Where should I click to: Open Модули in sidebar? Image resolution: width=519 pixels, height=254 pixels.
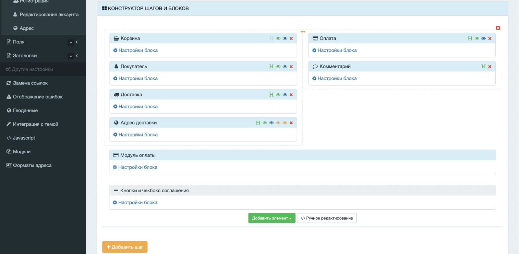pos(18,152)
